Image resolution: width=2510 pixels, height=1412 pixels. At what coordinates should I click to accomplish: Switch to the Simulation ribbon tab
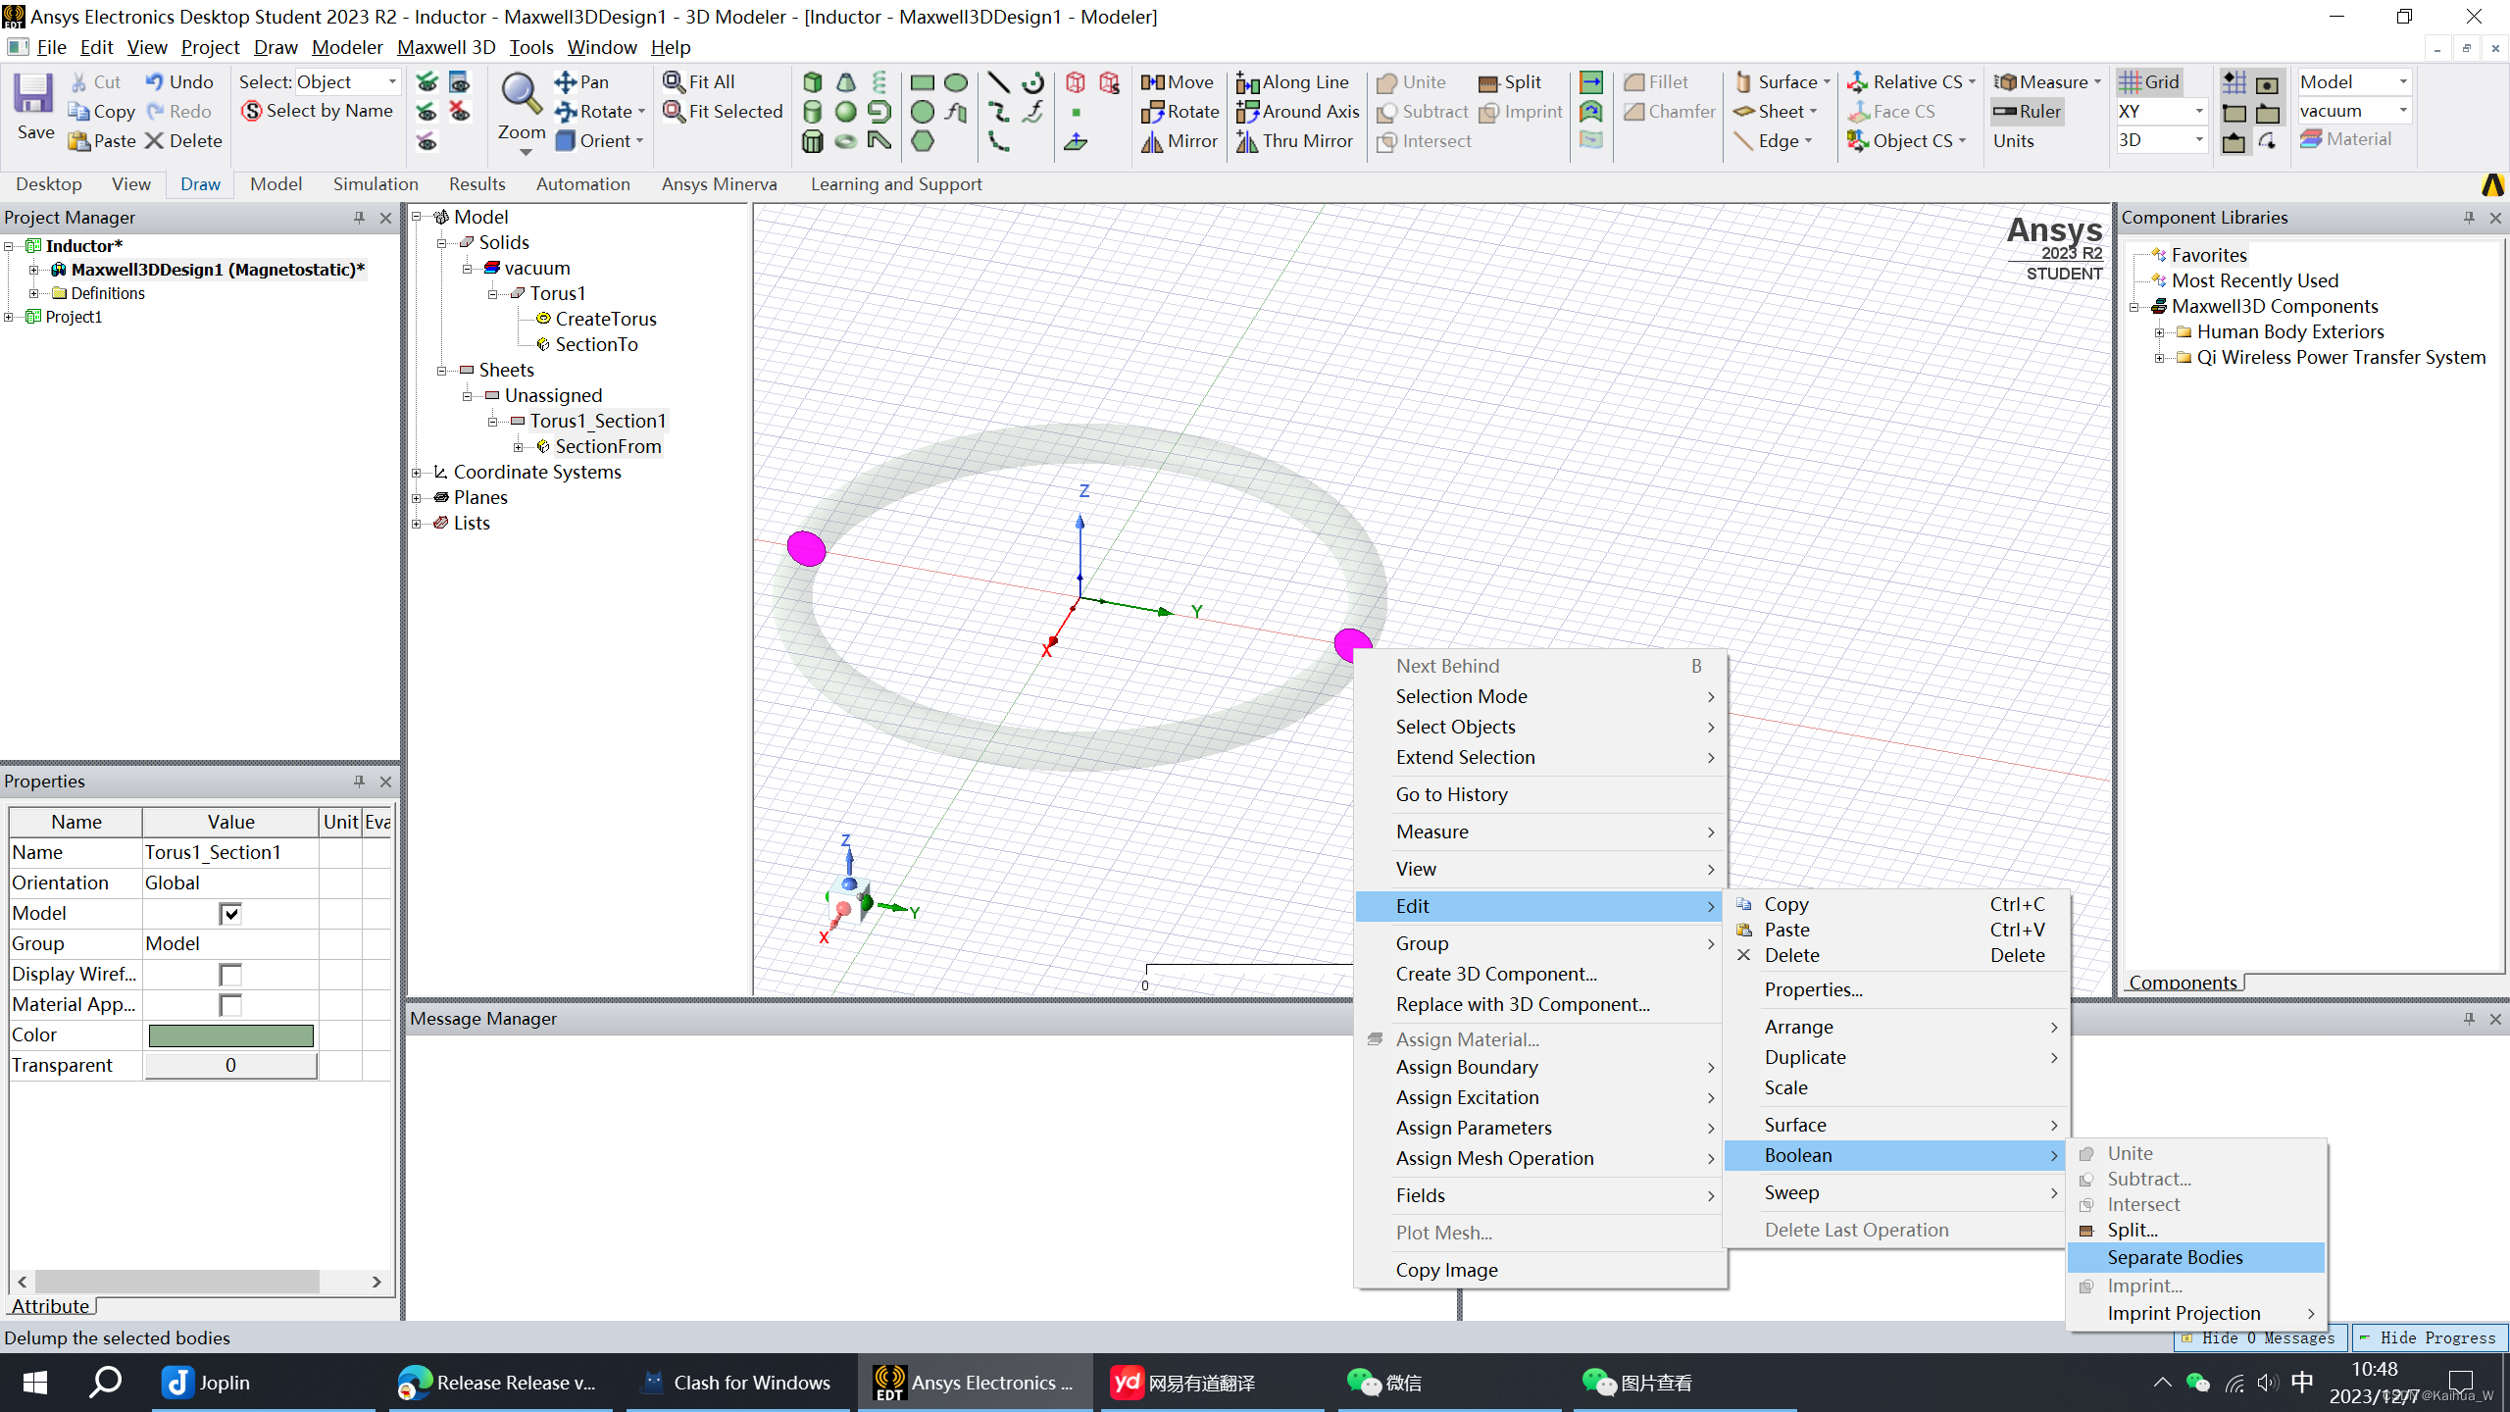tap(375, 184)
